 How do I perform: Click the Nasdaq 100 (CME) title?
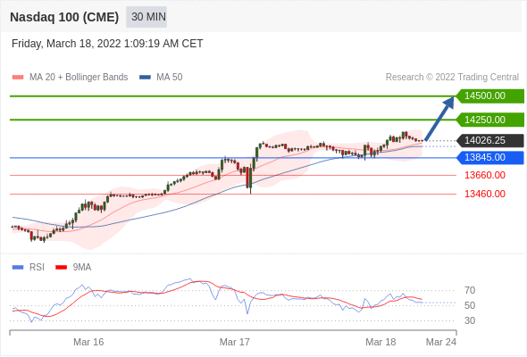pos(64,17)
